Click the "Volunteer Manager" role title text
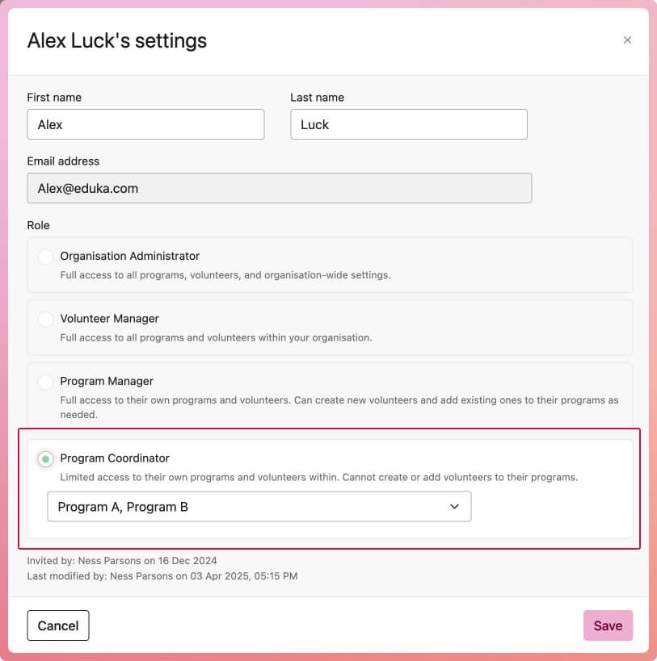 pos(109,319)
